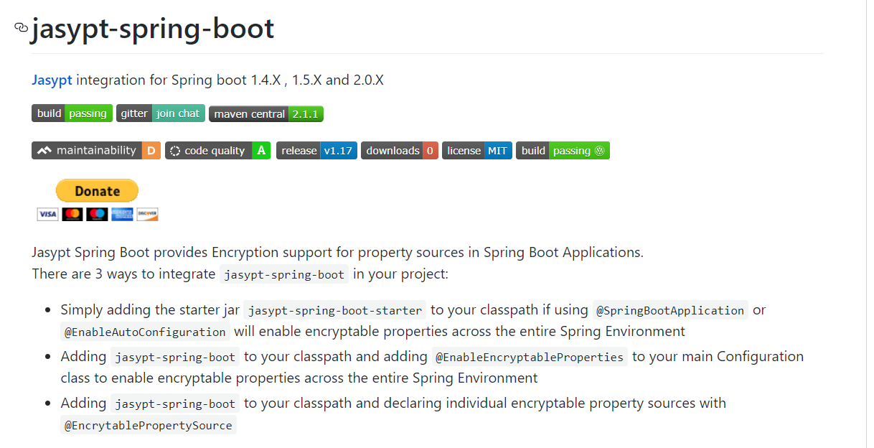874x448 pixels.
Task: Open the Jasypt hyperlink
Action: pos(52,80)
